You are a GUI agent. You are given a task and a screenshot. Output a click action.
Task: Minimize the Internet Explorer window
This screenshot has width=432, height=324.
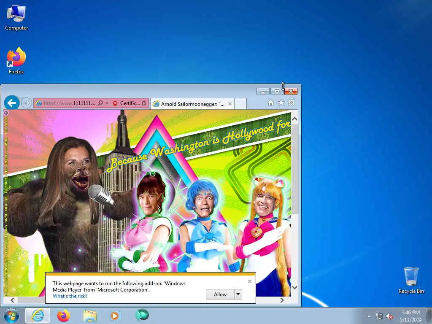(263, 91)
